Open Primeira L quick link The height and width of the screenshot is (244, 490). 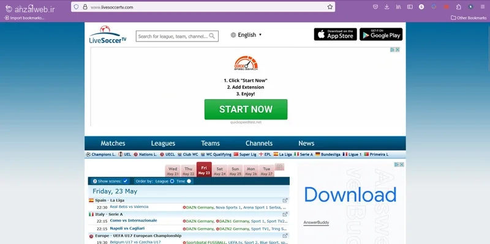pos(376,155)
